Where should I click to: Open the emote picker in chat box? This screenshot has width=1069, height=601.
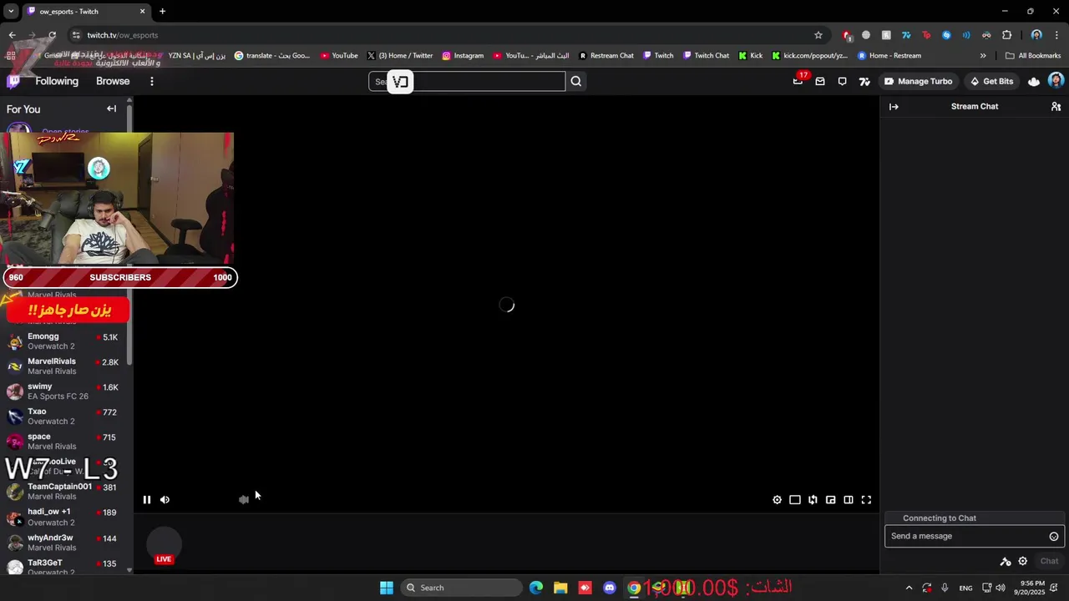click(1054, 537)
